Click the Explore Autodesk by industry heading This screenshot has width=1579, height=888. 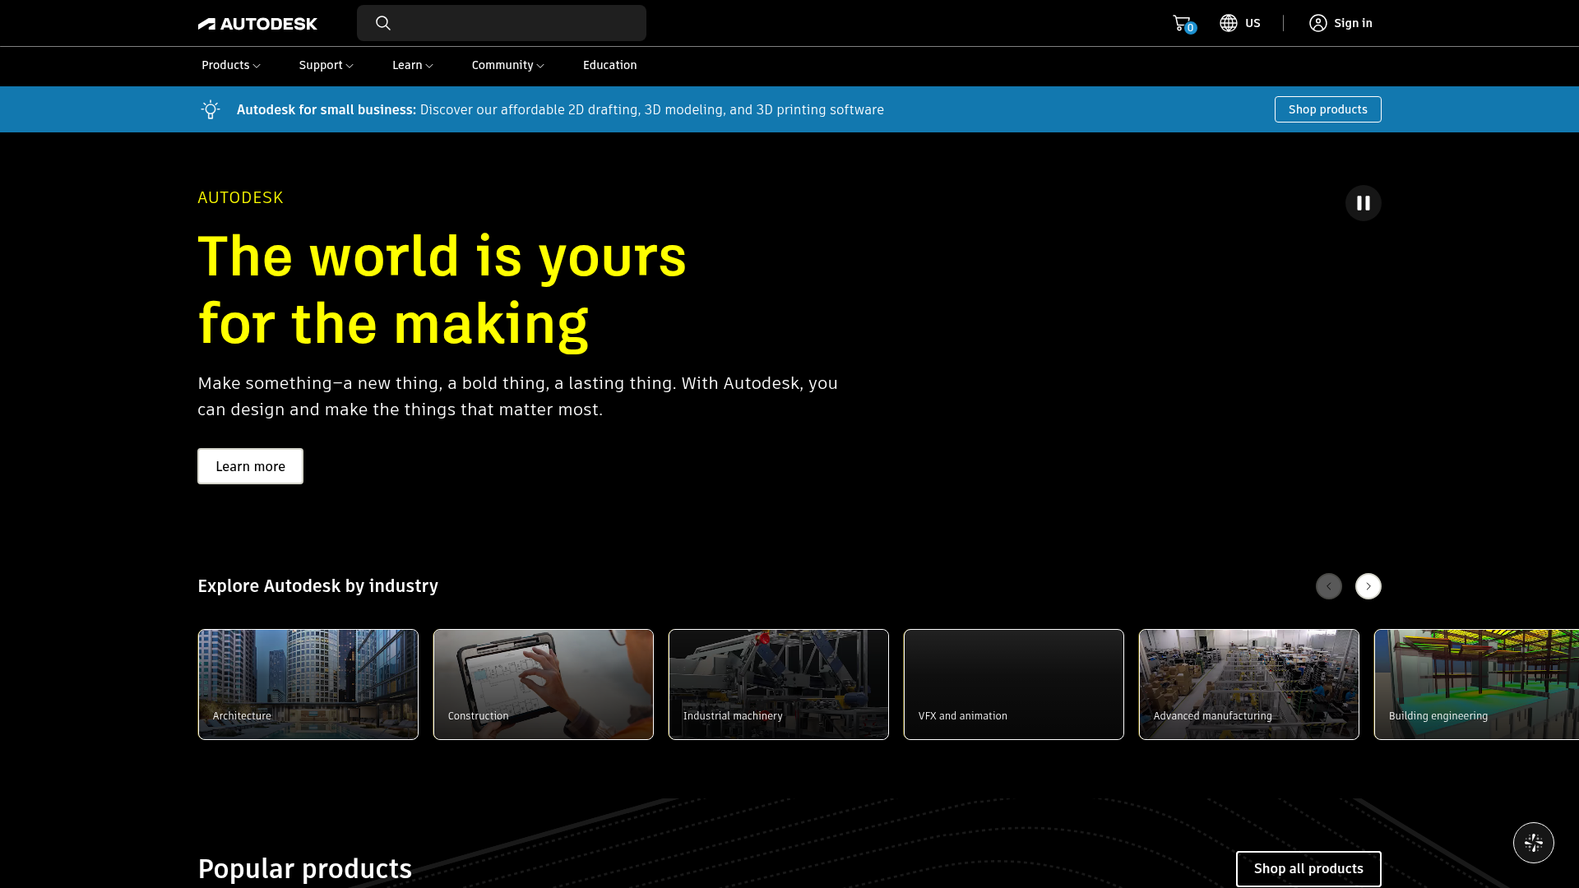click(x=318, y=586)
